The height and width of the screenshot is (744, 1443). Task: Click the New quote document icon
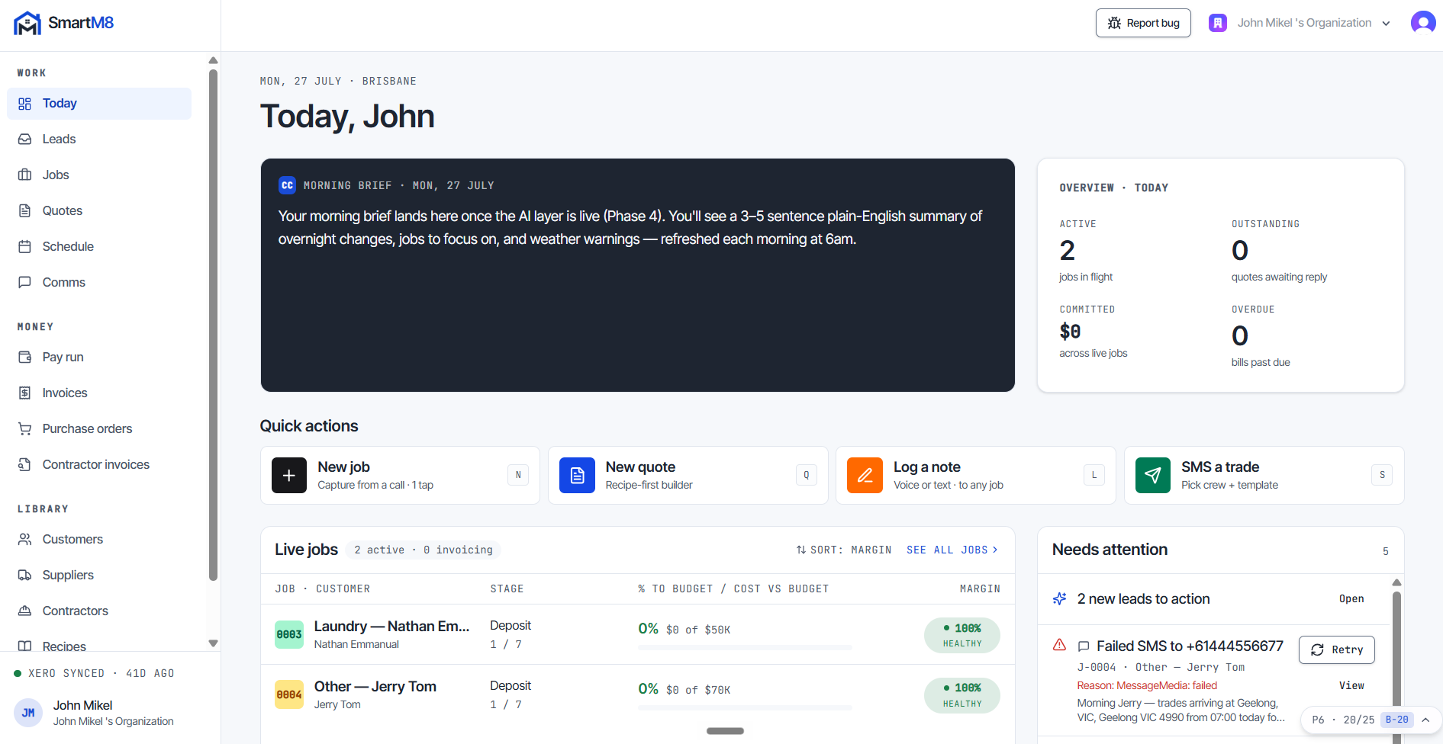tap(578, 476)
